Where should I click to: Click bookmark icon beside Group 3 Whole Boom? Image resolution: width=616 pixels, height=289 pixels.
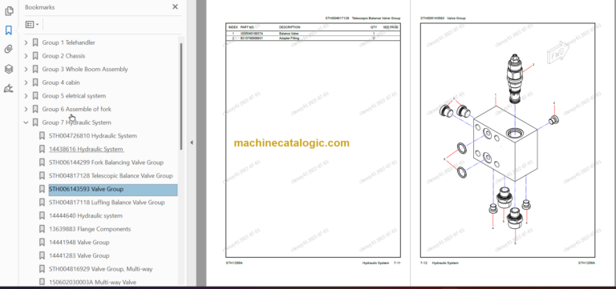point(35,69)
